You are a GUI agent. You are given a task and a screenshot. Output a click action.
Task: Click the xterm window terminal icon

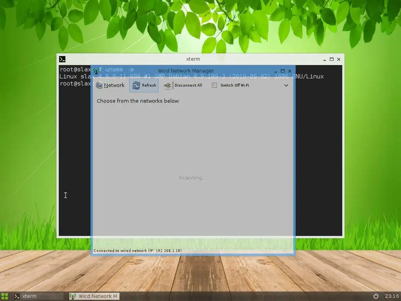click(62, 59)
